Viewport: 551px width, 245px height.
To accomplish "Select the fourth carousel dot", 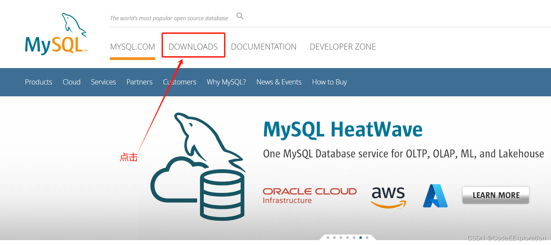I will pos(348,238).
